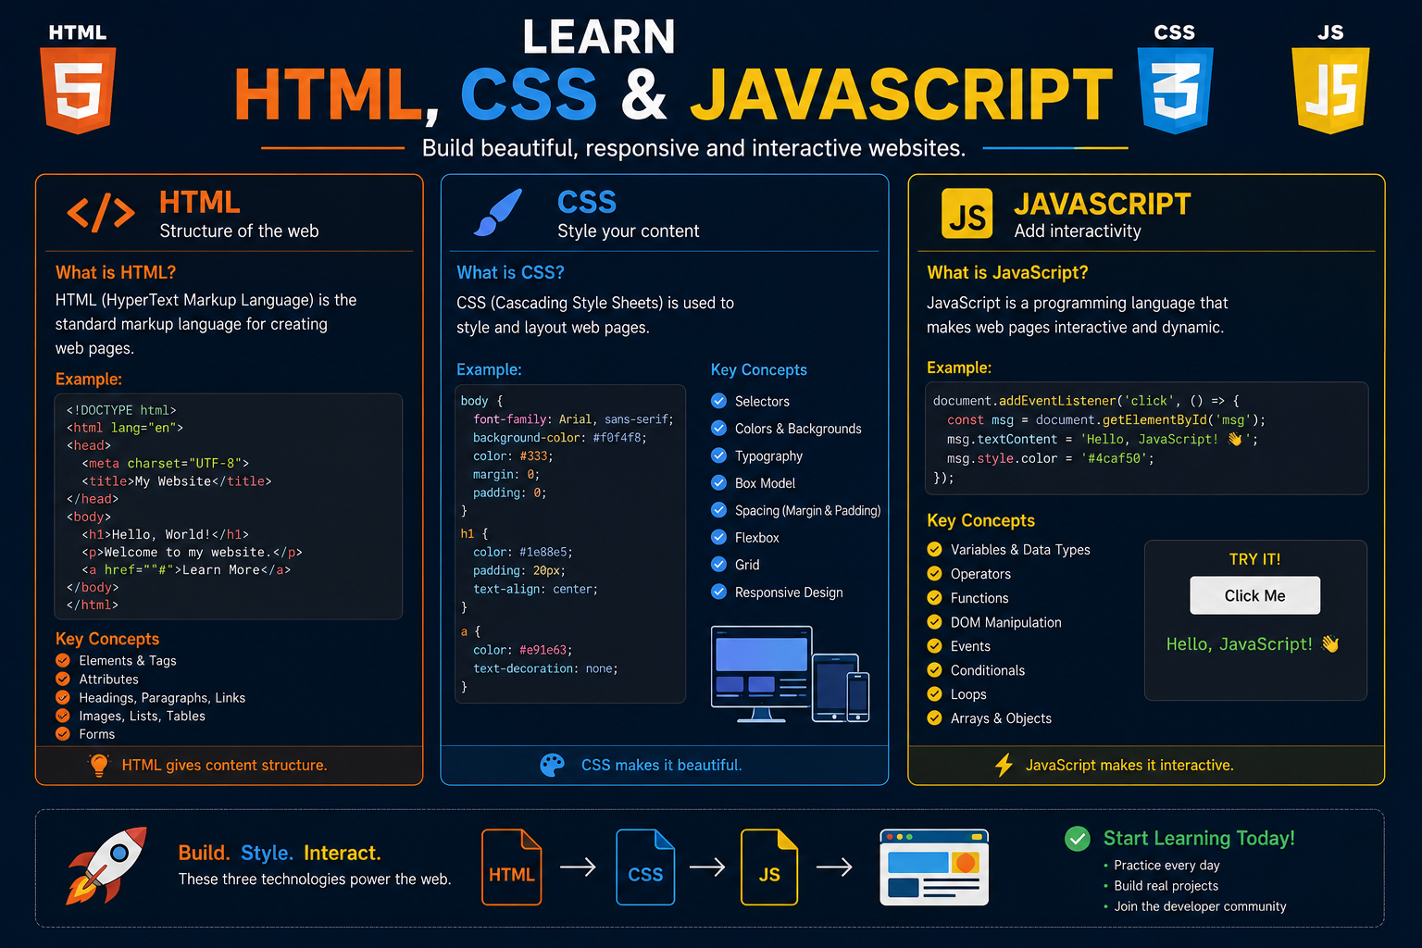The height and width of the screenshot is (948, 1422).
Task: Click the blue CSS file icon
Action: pos(645,867)
